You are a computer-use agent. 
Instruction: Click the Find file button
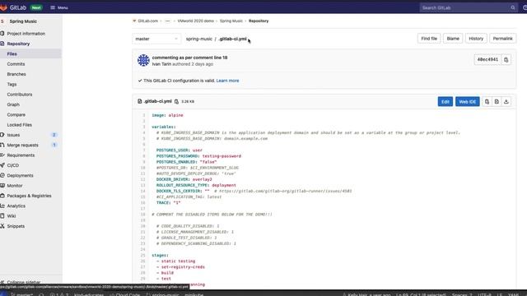[x=429, y=39]
